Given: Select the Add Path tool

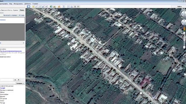Looking at the screenshot, I should click(x=40, y=7).
